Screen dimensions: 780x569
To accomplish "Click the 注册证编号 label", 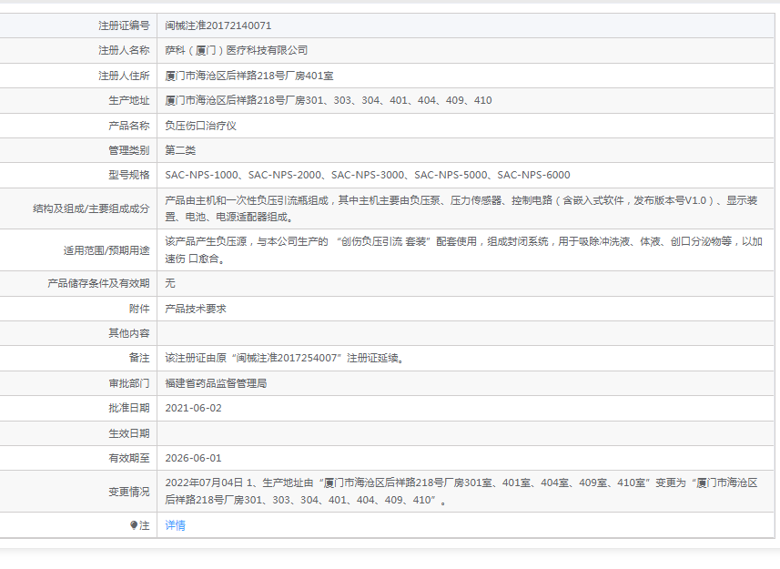I will tap(124, 25).
